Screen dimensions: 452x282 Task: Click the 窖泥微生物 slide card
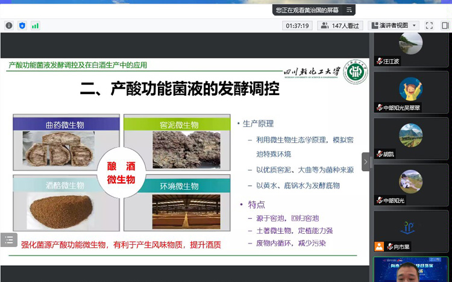point(177,142)
